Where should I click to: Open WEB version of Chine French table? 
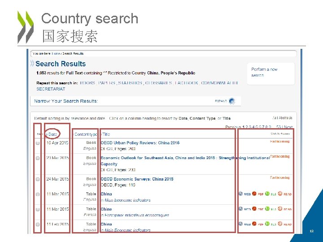coord(244,209)
